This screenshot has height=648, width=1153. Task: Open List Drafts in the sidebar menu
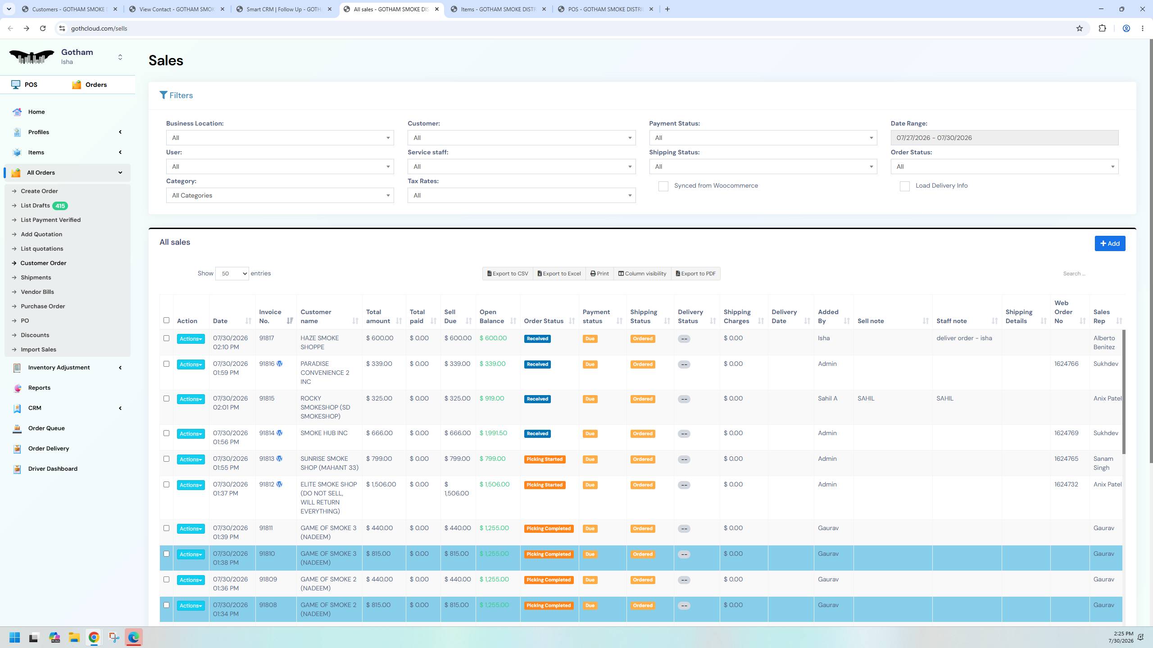(35, 206)
